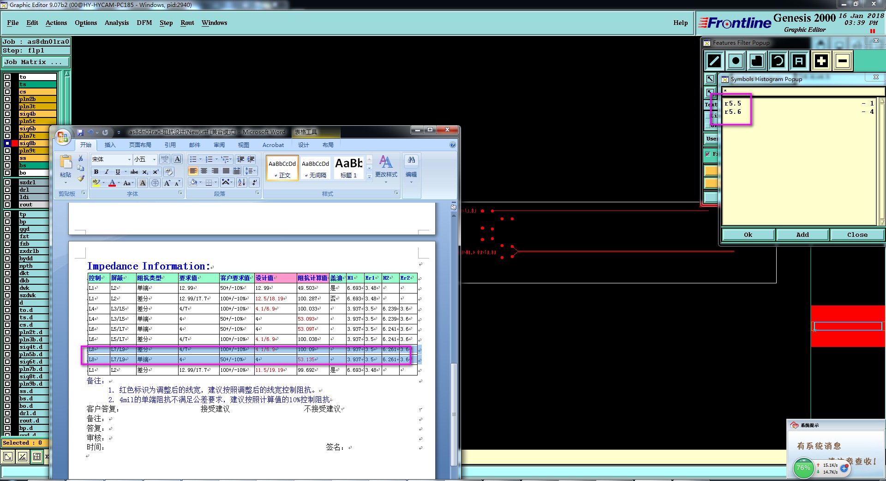
Task: Click the Grow Font icon in Word
Action: pyautogui.click(x=167, y=183)
